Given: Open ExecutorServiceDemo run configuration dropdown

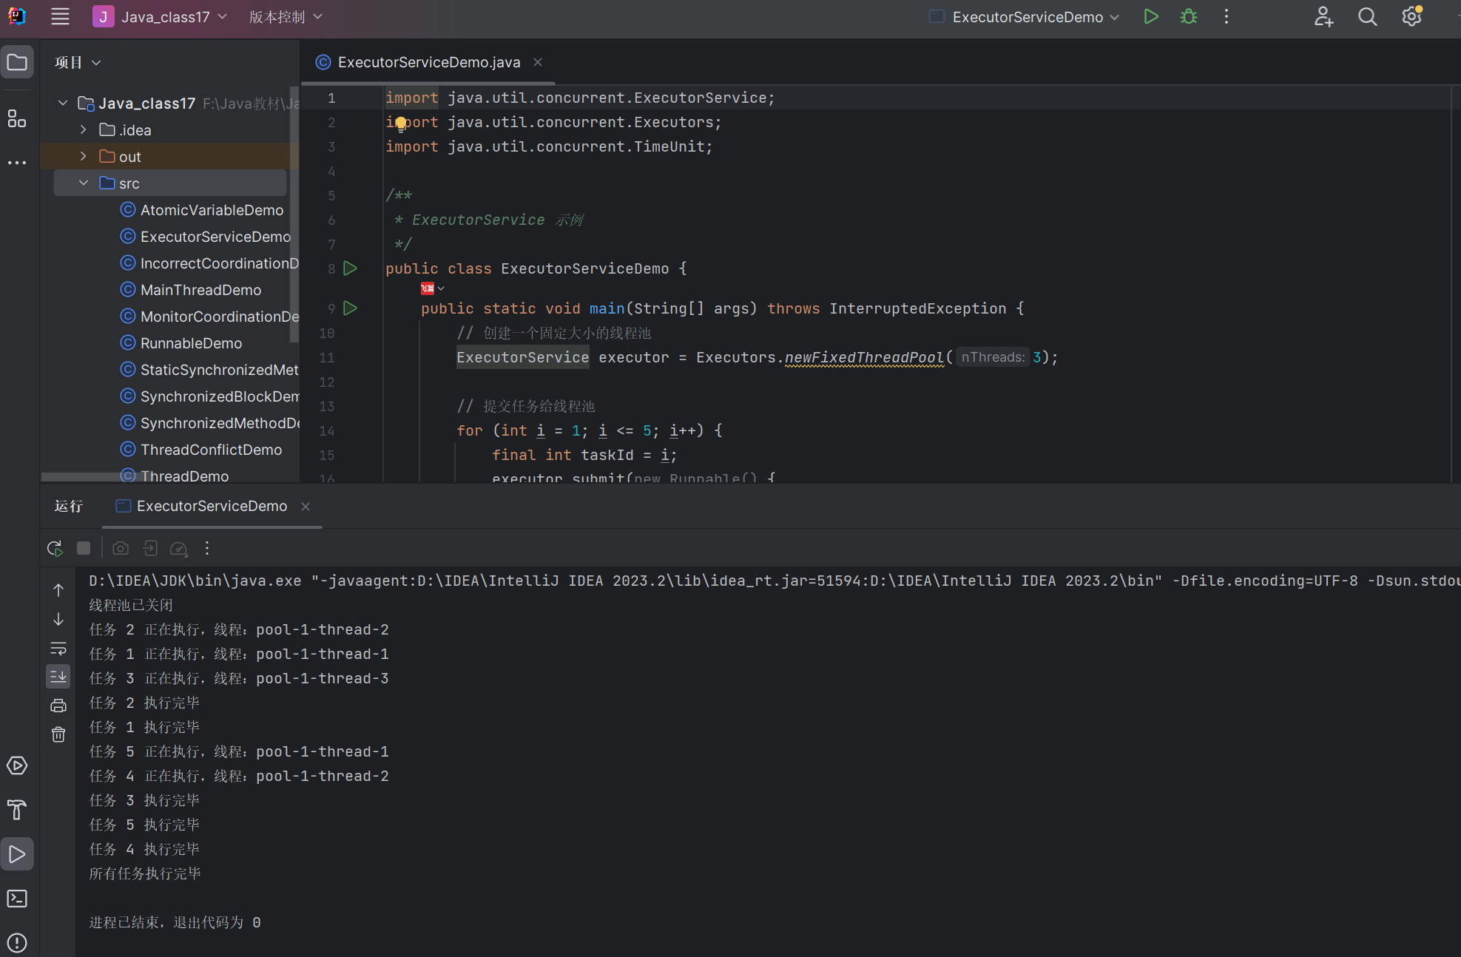Looking at the screenshot, I should coord(1028,16).
